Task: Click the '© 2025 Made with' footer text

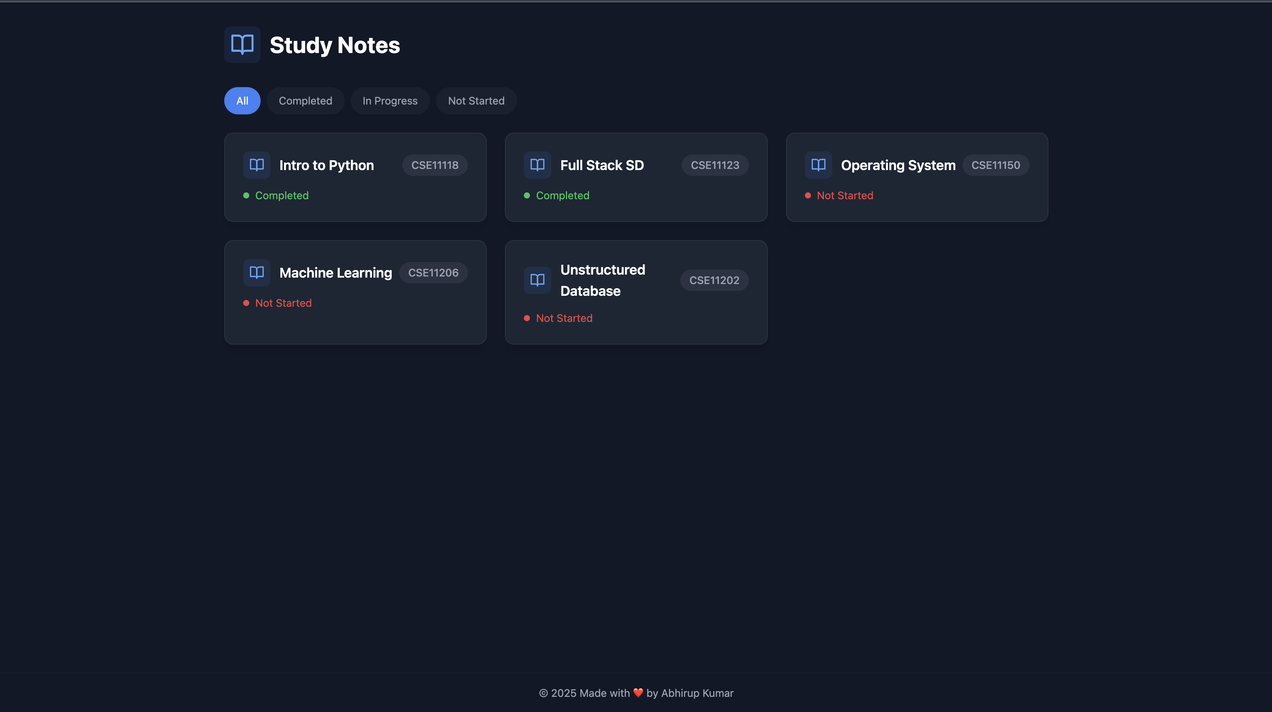Action: click(x=584, y=693)
